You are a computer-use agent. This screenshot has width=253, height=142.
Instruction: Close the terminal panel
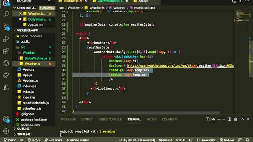point(248,119)
